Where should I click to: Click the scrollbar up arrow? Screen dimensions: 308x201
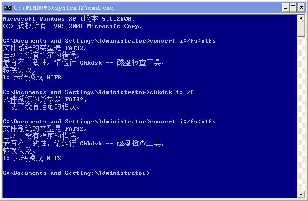click(x=301, y=19)
